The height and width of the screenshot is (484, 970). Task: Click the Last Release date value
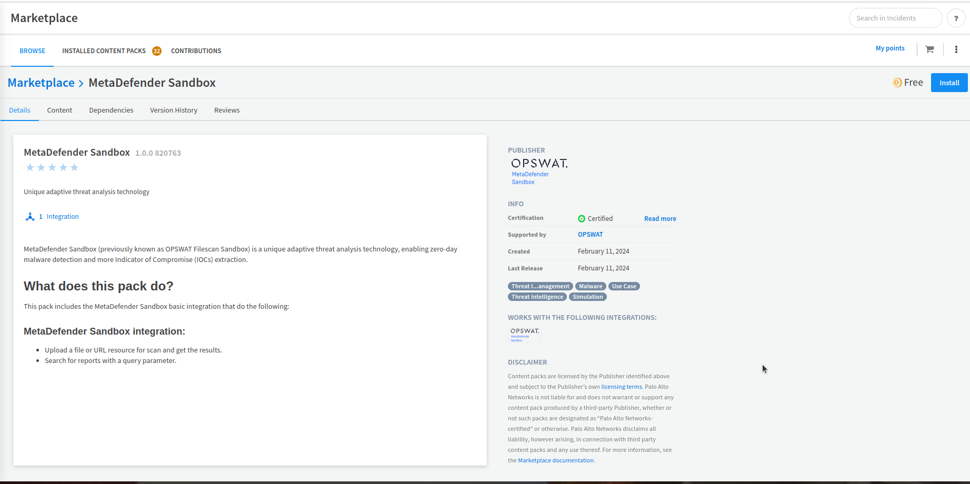(x=604, y=268)
